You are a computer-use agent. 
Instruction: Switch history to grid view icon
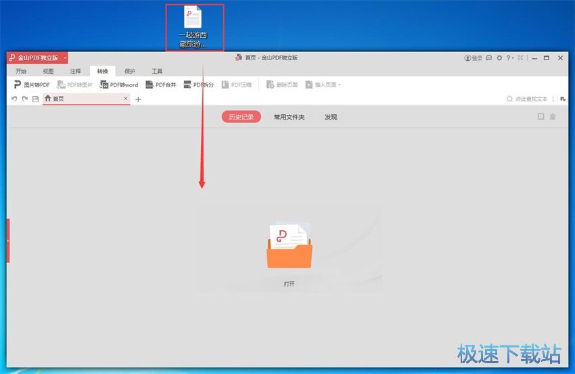540,116
